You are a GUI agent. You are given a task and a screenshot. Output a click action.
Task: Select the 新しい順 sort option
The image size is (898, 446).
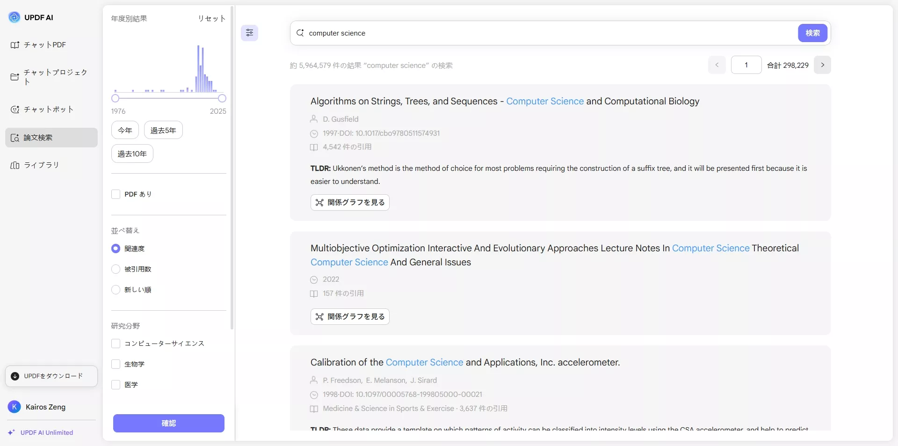(x=116, y=290)
